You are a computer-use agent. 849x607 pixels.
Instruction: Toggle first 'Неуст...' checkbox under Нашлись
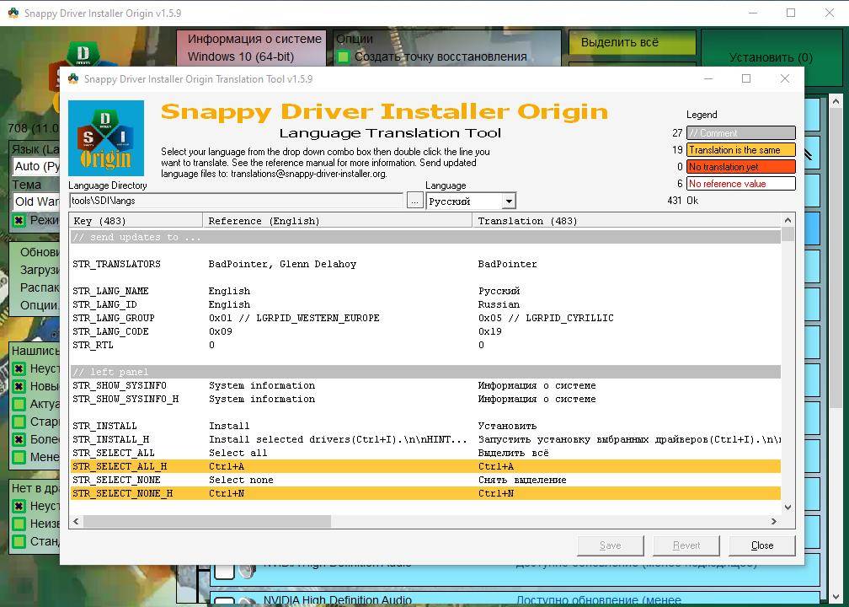pos(19,369)
